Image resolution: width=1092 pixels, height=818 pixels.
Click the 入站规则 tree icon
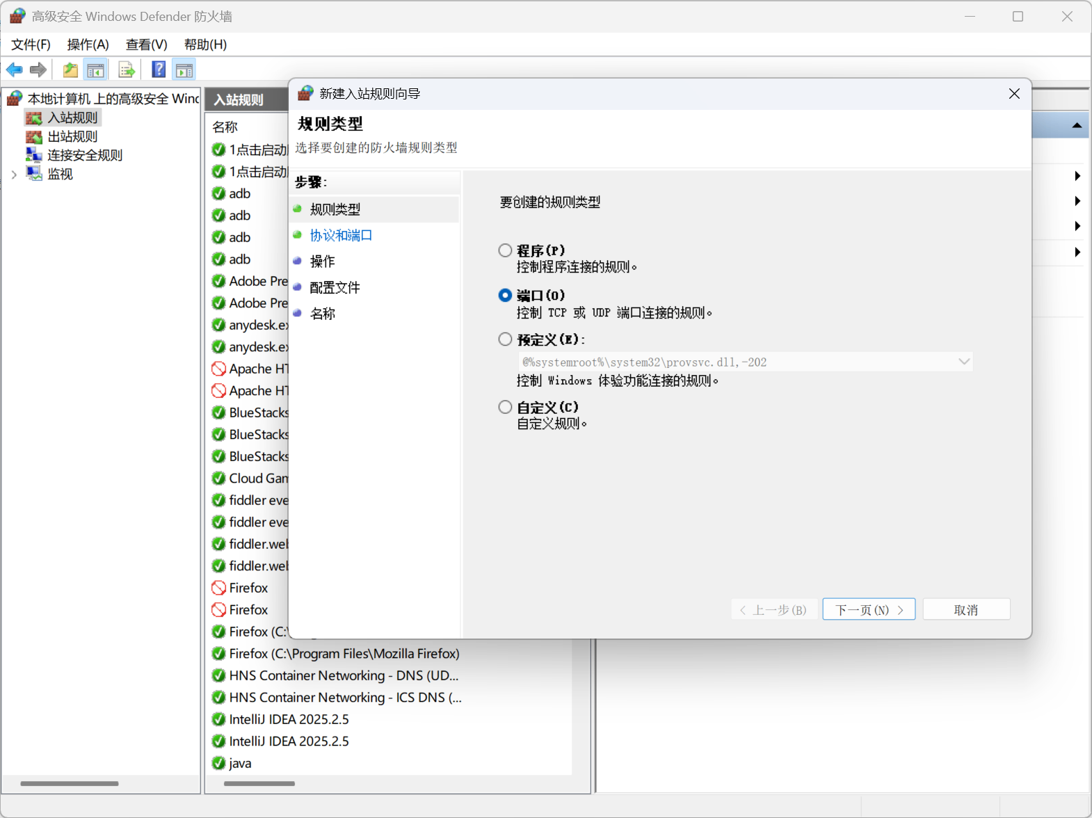(34, 118)
